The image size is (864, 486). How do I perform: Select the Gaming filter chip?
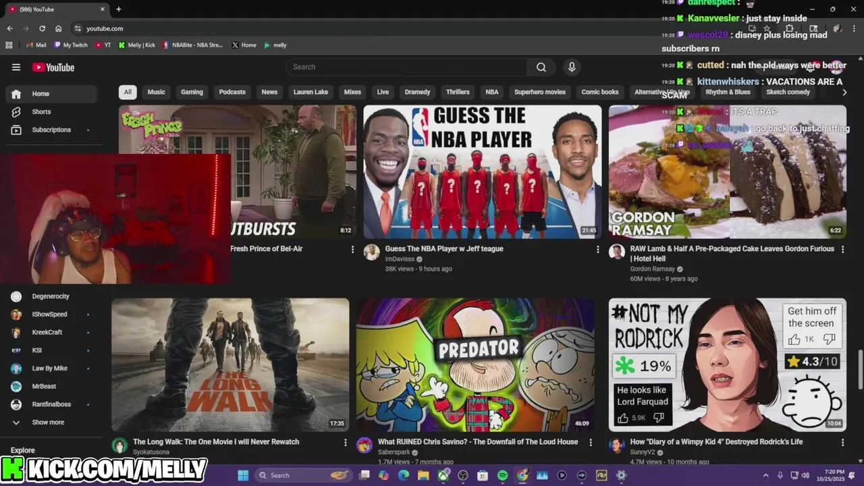tap(192, 92)
